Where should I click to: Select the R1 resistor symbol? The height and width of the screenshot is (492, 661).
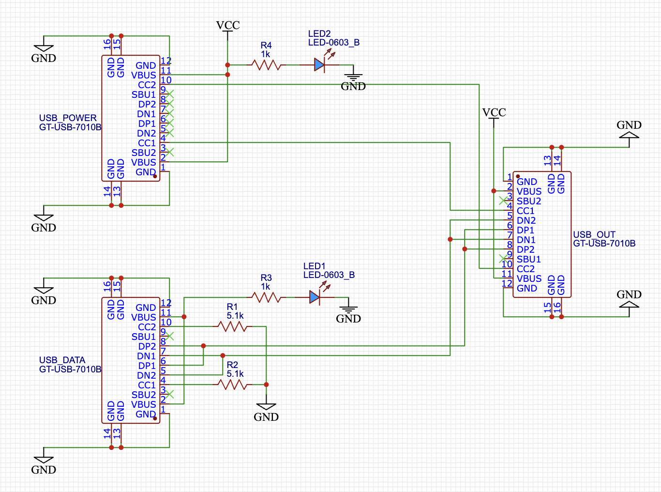pyautogui.click(x=232, y=326)
